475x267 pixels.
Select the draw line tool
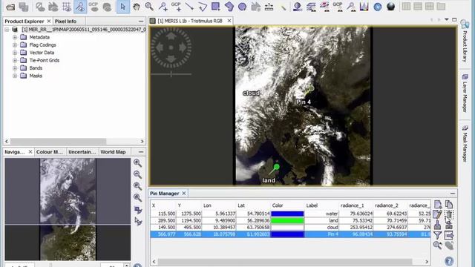[x=190, y=7]
